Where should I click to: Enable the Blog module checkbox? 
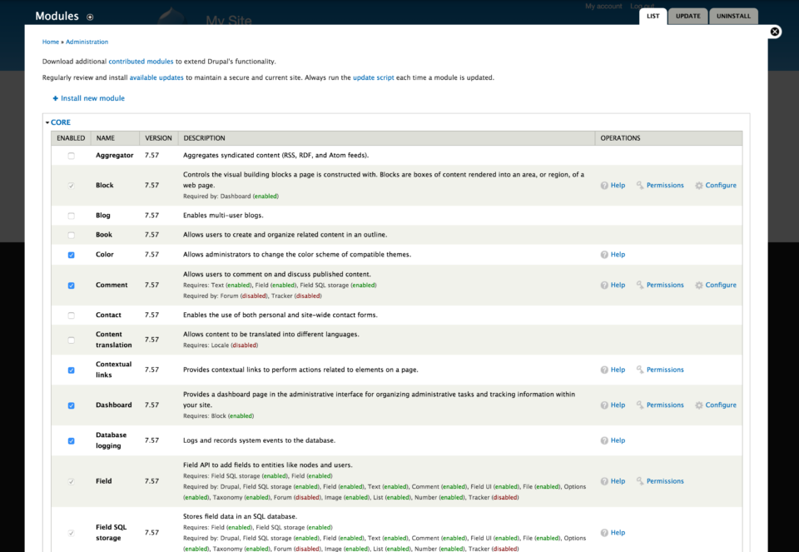[x=71, y=215]
